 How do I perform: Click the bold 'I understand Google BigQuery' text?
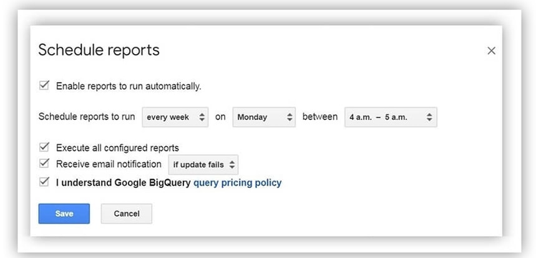pos(123,183)
